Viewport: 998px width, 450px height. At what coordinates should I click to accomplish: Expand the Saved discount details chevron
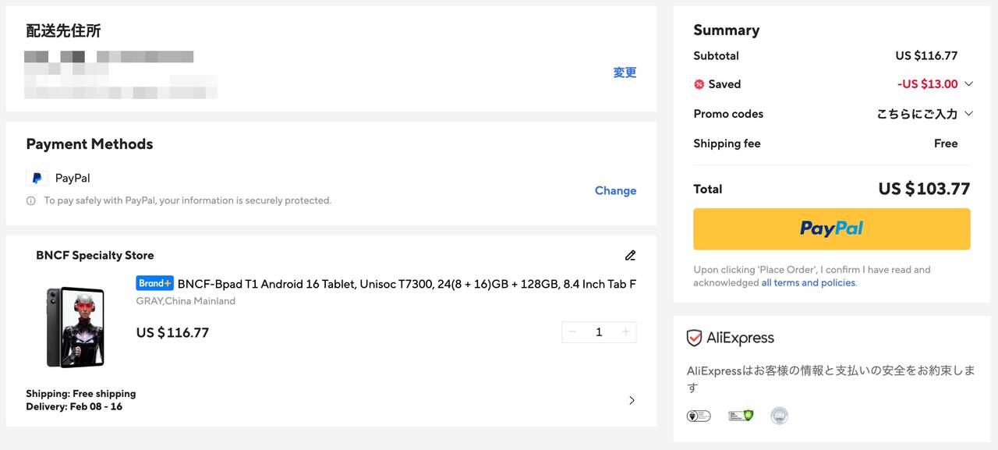(x=968, y=84)
